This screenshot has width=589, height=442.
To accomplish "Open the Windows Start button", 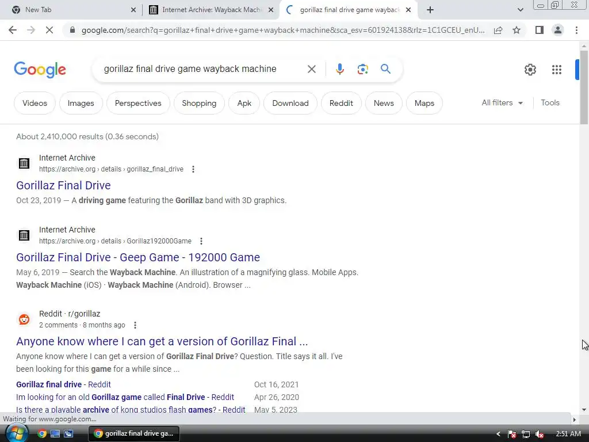I will click(16, 433).
